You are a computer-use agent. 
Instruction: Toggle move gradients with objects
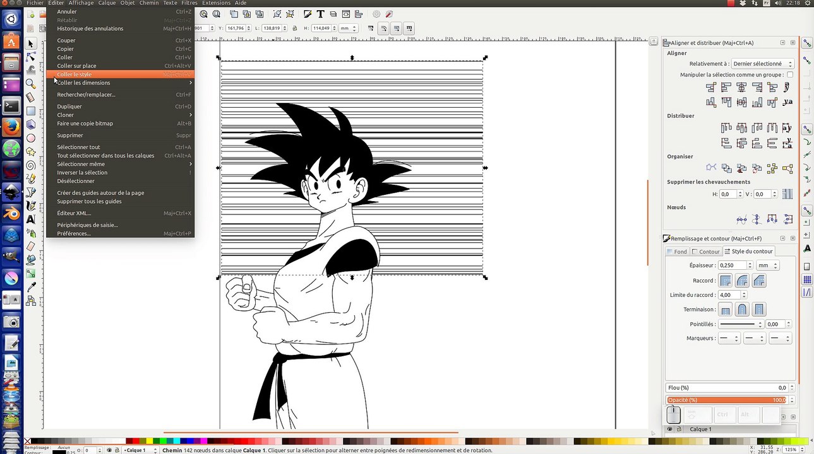396,28
